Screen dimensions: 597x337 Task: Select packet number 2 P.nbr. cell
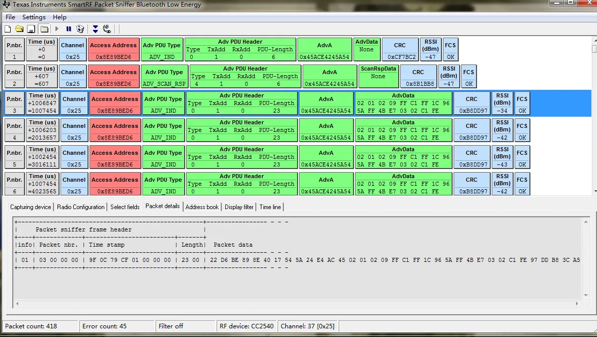point(14,76)
